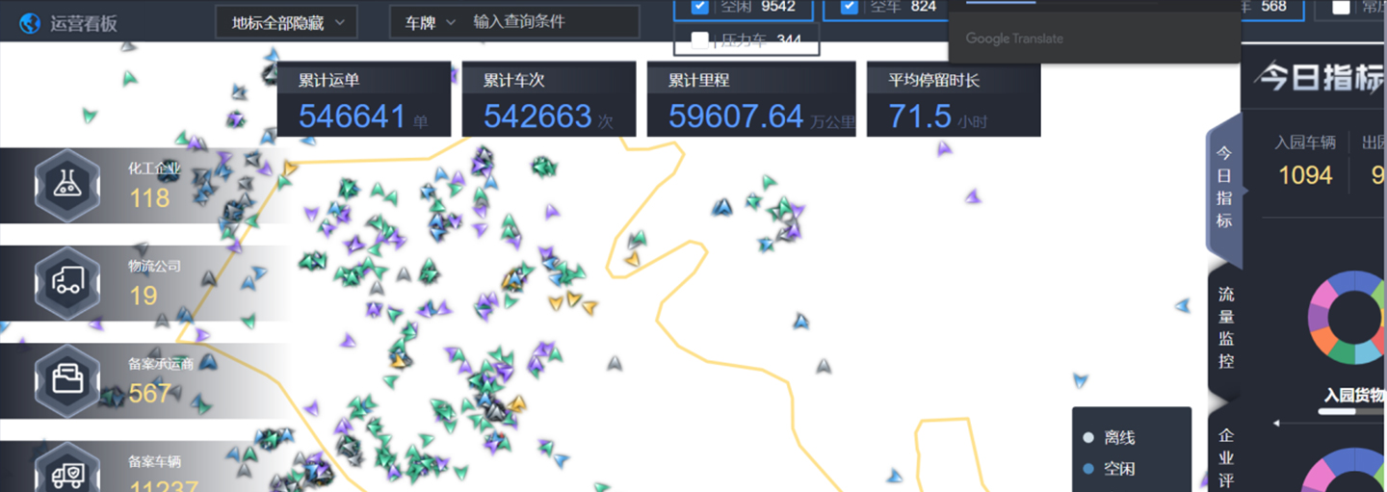Click the 空闲 legend dot in map legend
Screen dimensions: 1387x492
click(1088, 470)
